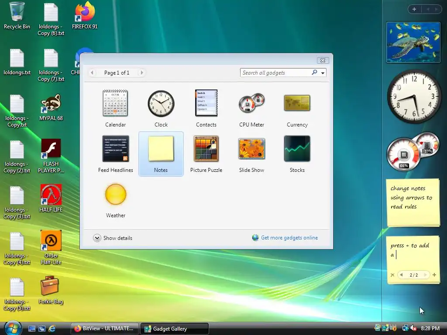Select loldongs - Copy (3).txt file
The image size is (447, 335).
(17, 202)
